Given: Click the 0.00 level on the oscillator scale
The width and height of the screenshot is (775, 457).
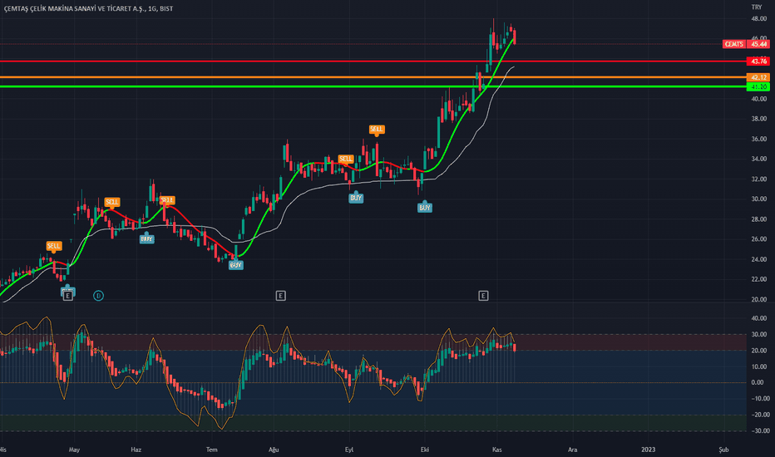Looking at the screenshot, I should pyautogui.click(x=758, y=383).
